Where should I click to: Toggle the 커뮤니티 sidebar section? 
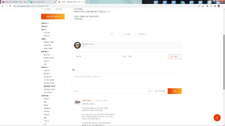pyautogui.click(x=45, y=67)
